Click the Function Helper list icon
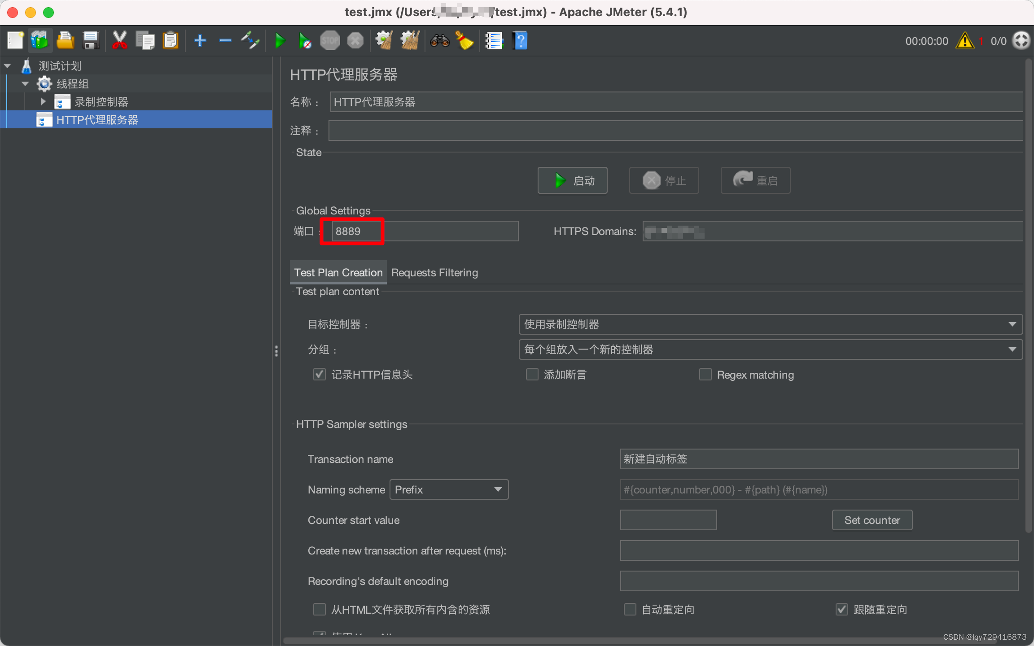 click(494, 41)
